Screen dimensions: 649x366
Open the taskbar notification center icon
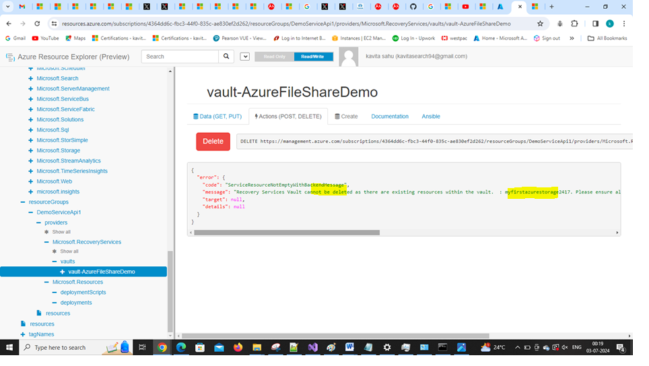(x=620, y=347)
